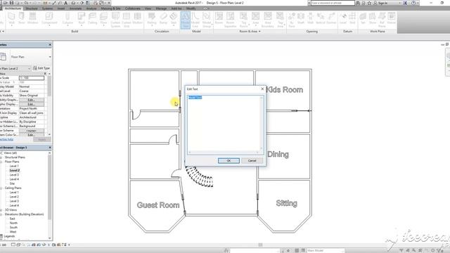Open the Annotate ribbon tab
This screenshot has height=253, width=450.
[75, 8]
